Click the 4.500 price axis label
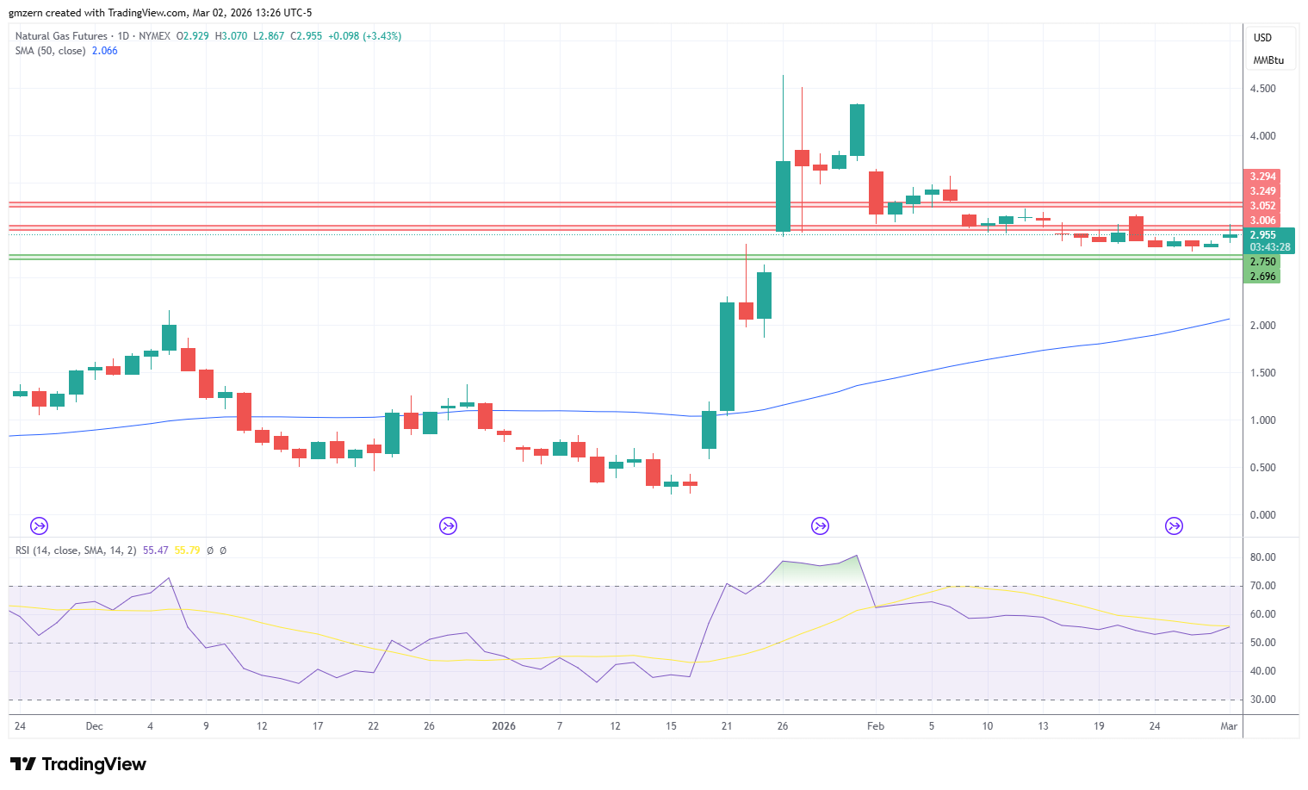The height and width of the screenshot is (790, 1308). pyautogui.click(x=1263, y=89)
